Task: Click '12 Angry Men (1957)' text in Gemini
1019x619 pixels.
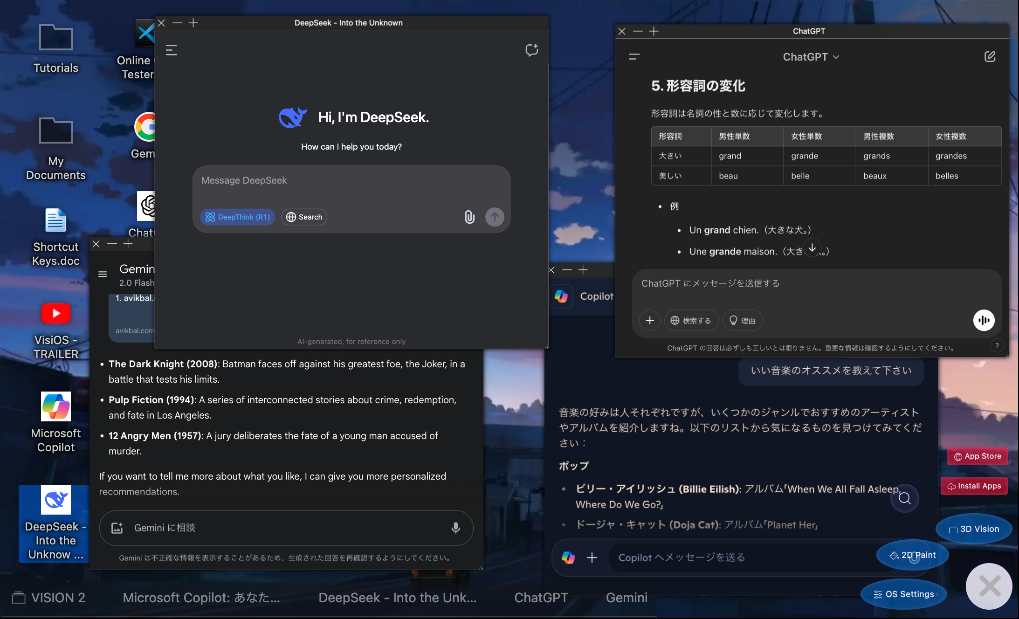Action: pos(155,436)
